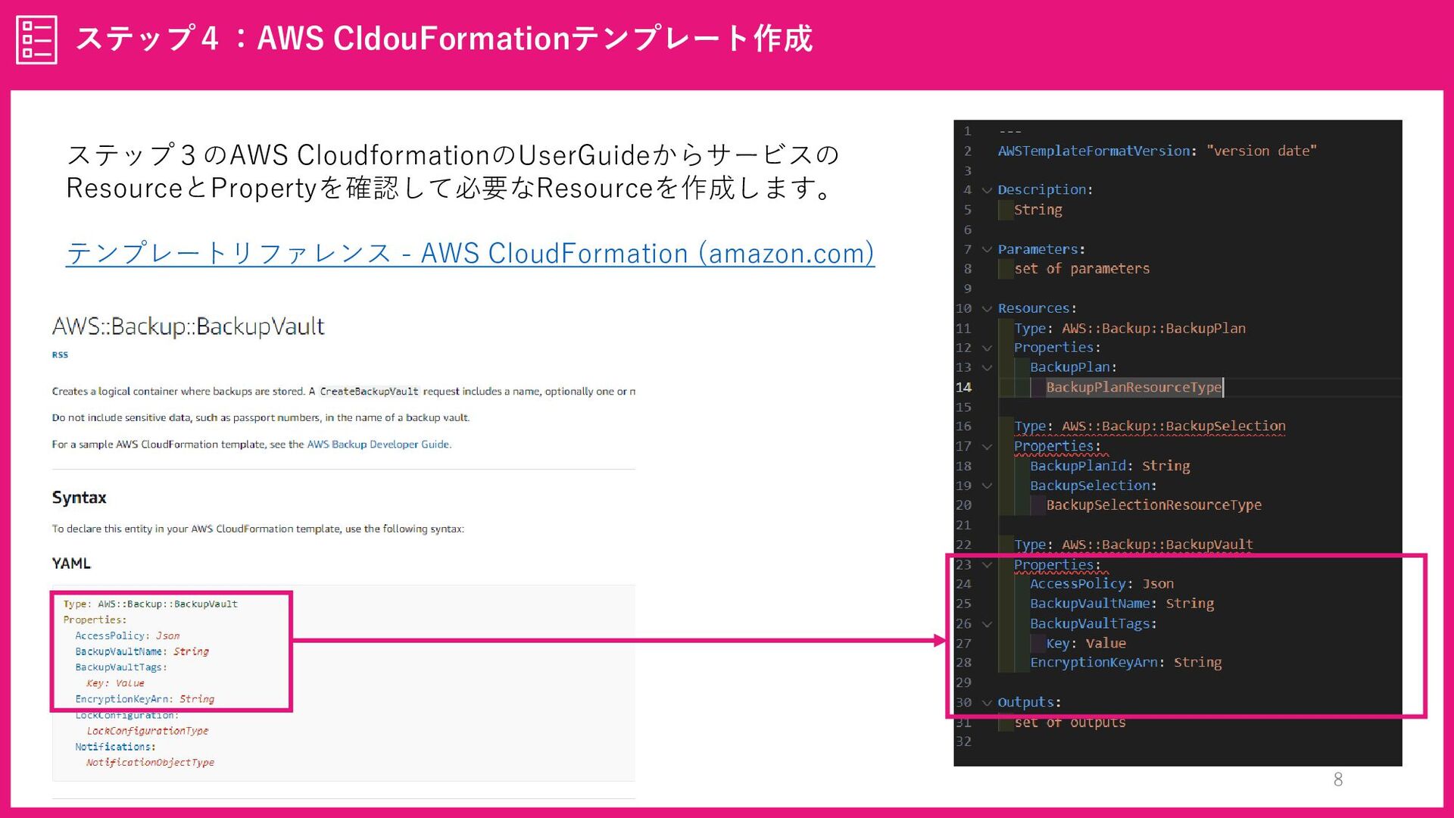Click the Syntax heading in documentation
This screenshot has width=1454, height=818.
point(79,498)
